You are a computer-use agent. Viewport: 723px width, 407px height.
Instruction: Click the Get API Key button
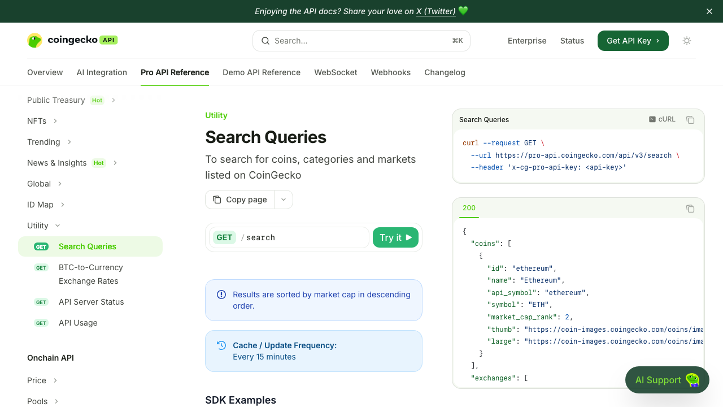click(x=633, y=41)
